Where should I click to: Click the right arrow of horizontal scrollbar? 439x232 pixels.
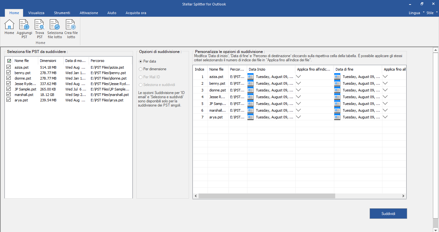(403, 196)
